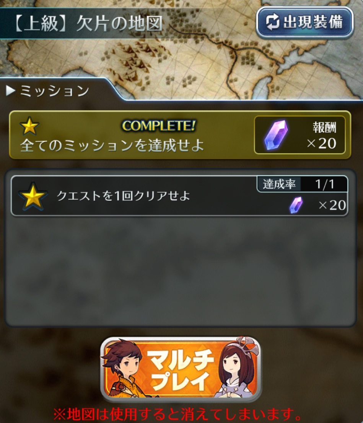Screen dimensions: 363x423
Task: Tap the 報酬 ×20 reward box
Action: (300, 135)
